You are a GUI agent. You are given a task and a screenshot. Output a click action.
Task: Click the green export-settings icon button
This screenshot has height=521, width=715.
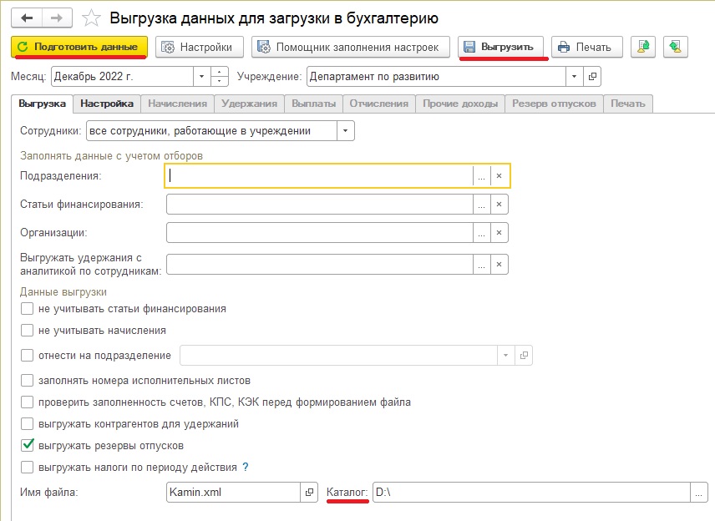[x=643, y=47]
